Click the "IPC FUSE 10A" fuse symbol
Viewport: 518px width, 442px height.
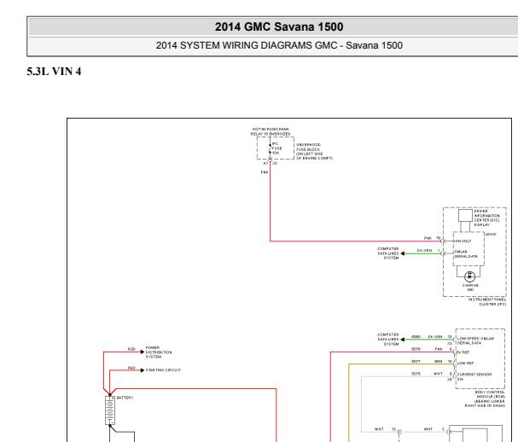point(271,148)
